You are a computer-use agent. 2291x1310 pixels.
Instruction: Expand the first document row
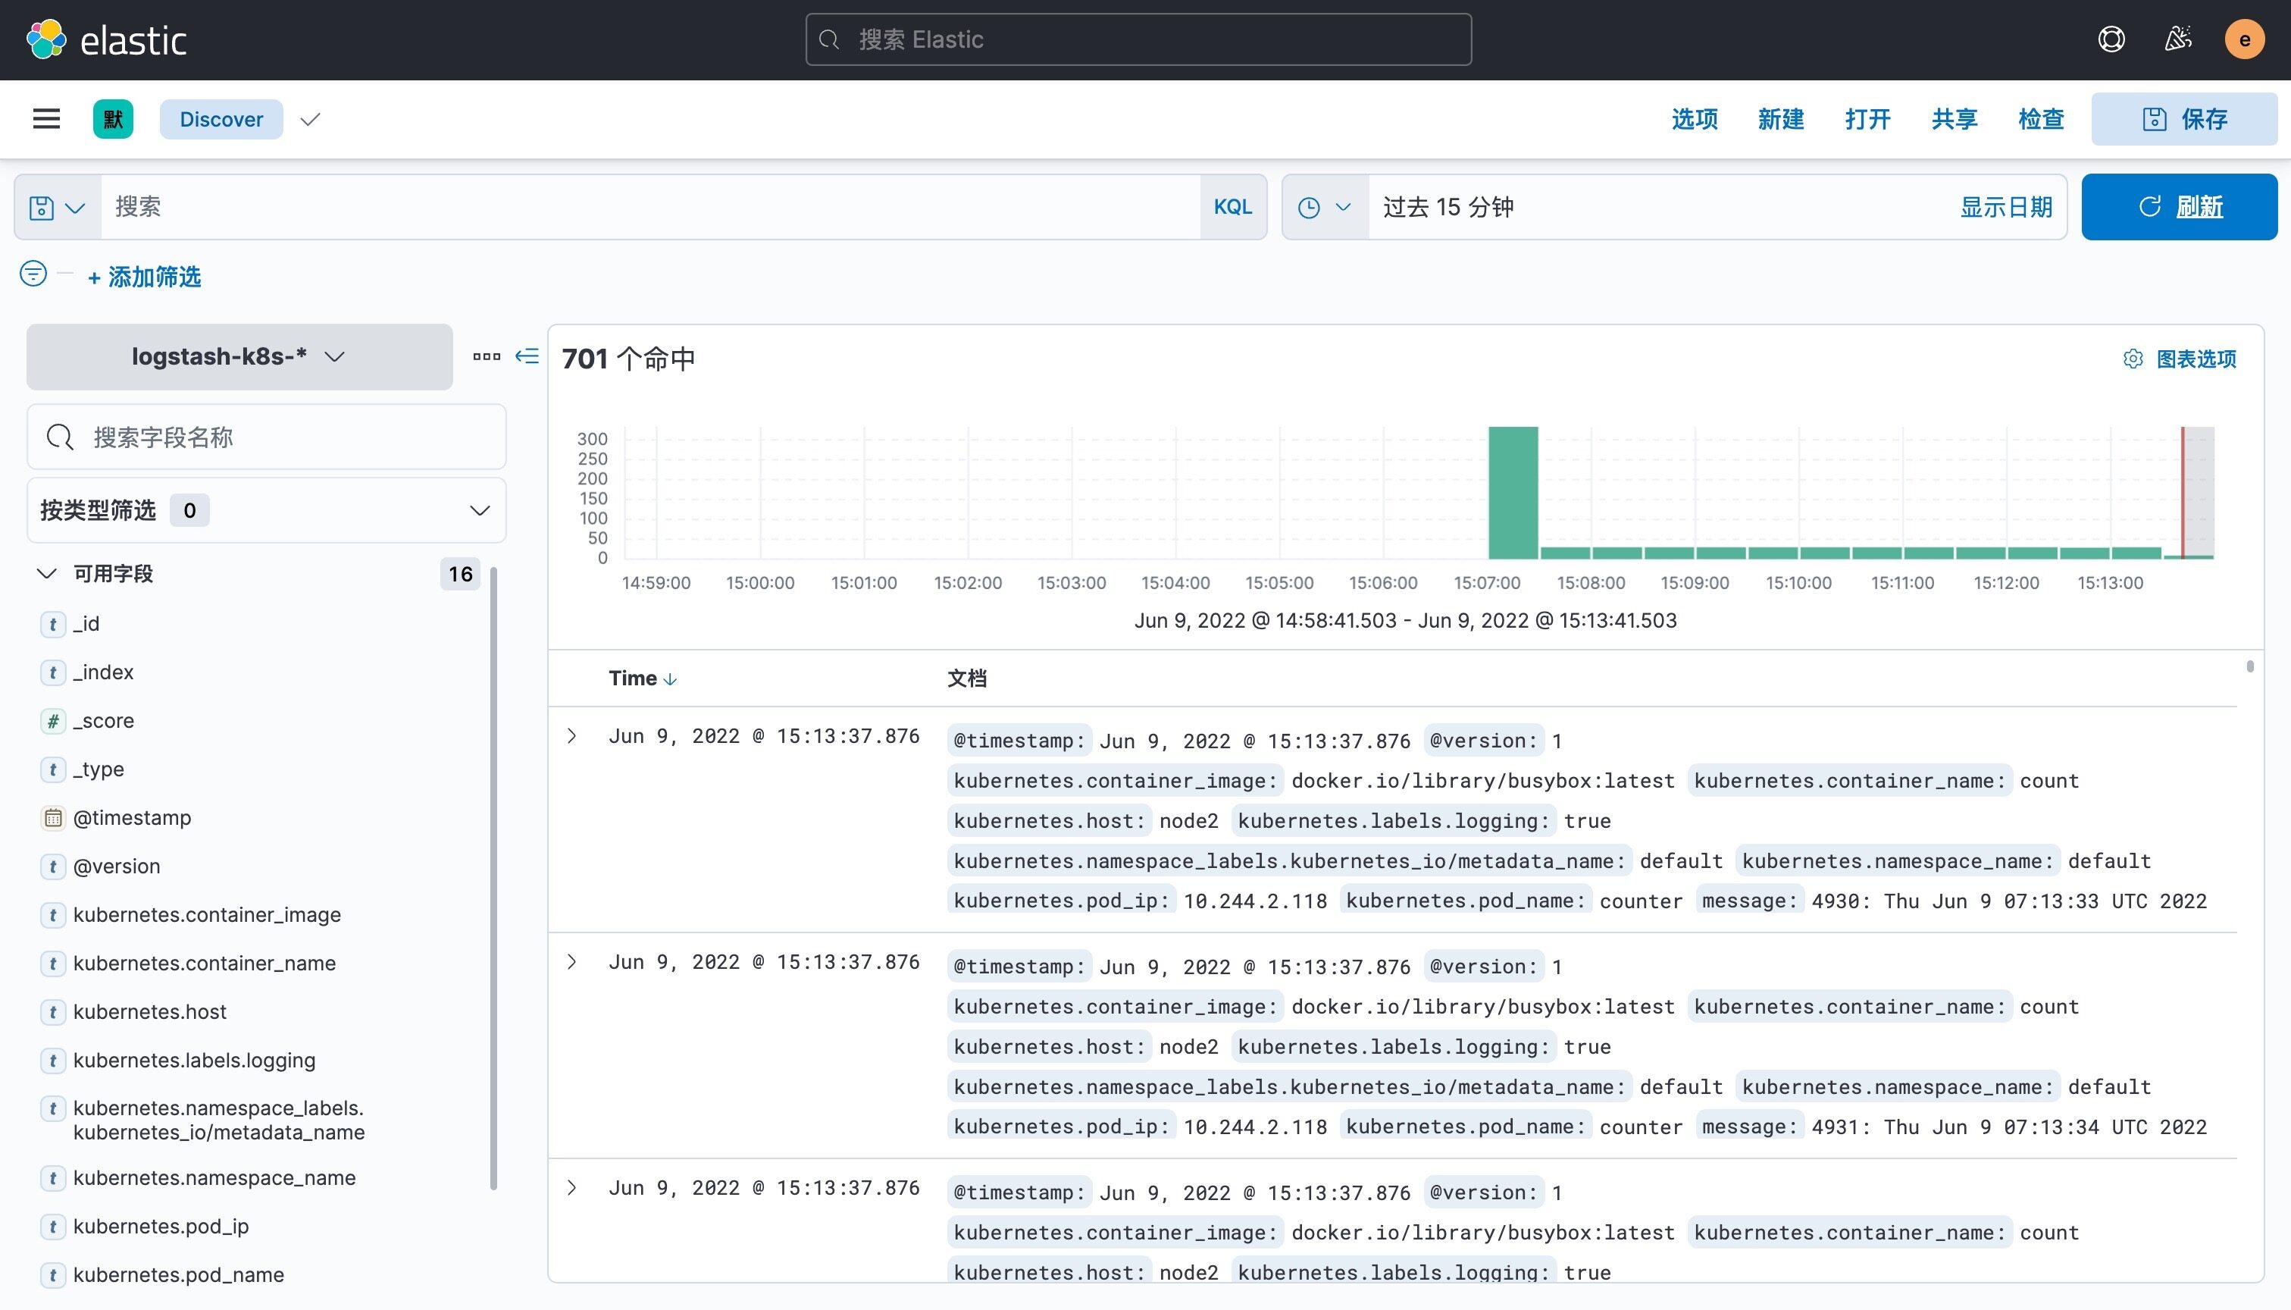(x=572, y=736)
